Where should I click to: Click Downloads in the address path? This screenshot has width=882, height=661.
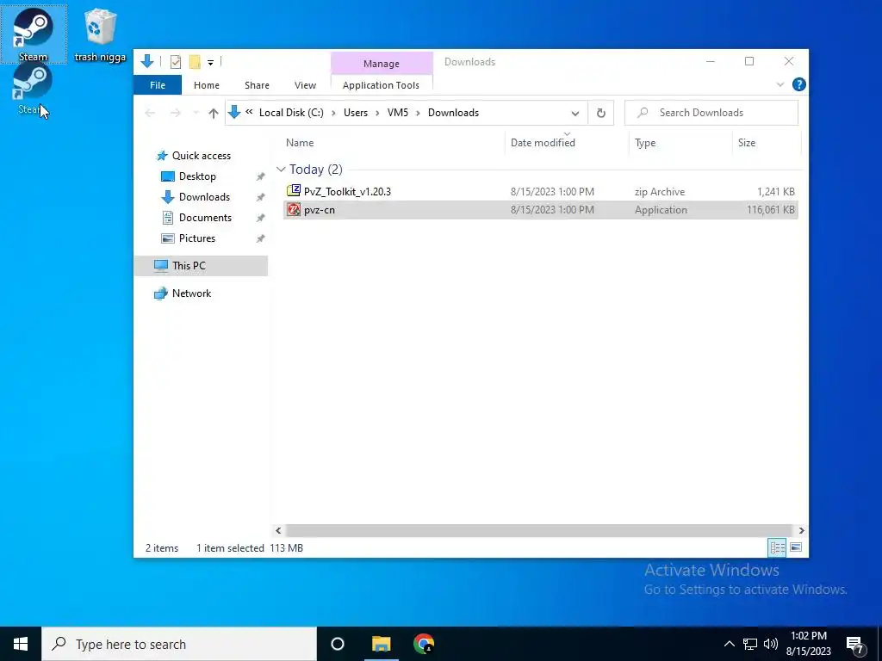[453, 113]
